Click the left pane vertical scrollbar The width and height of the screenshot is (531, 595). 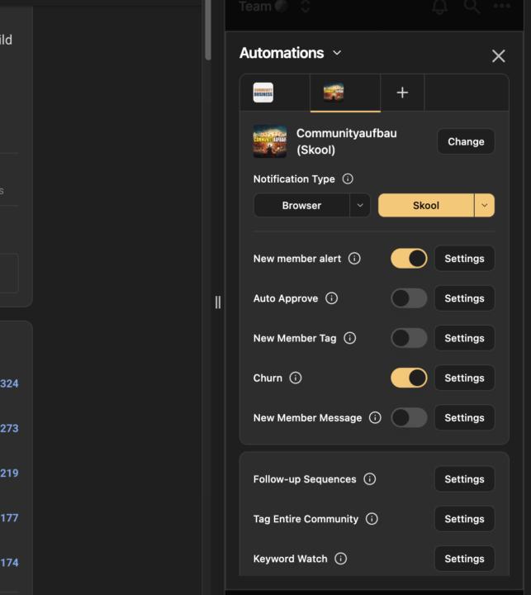click(208, 30)
